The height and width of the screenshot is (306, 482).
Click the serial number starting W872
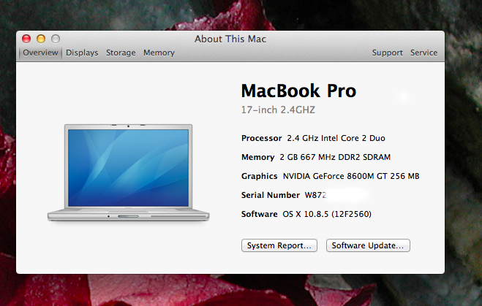pyautogui.click(x=315, y=195)
